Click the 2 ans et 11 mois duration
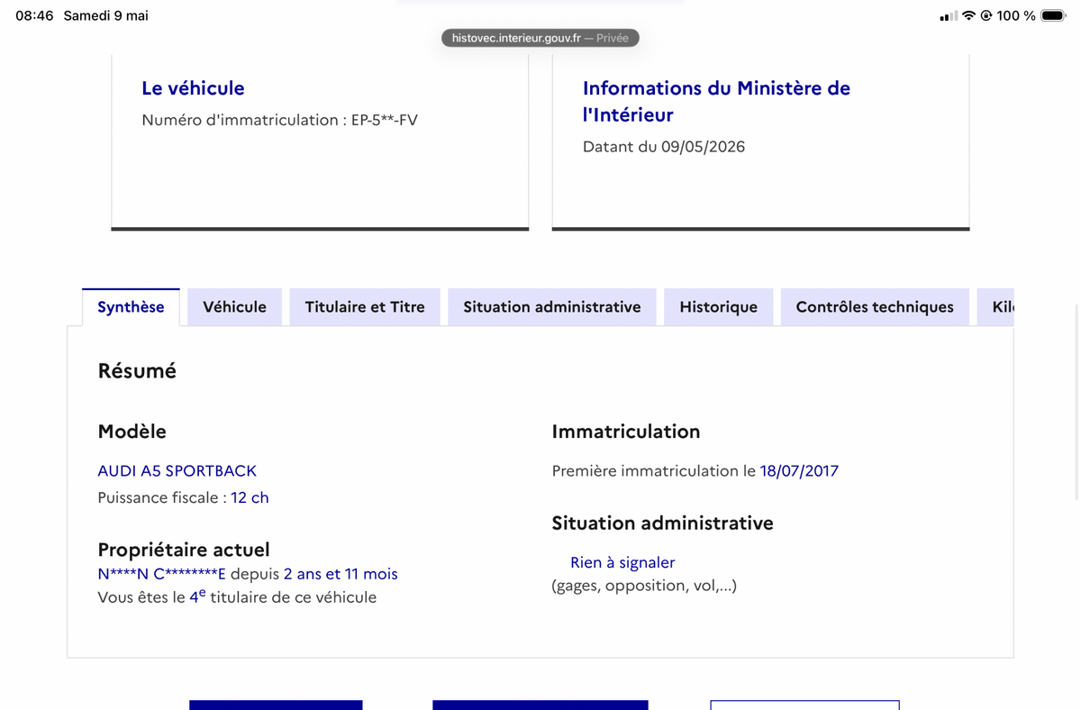Image resolution: width=1081 pixels, height=710 pixels. [x=341, y=574]
